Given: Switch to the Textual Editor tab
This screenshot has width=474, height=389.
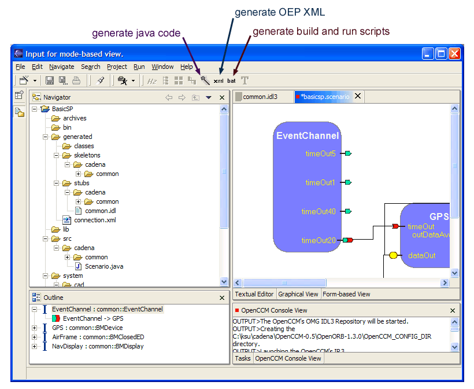Looking at the screenshot, I should (254, 294).
